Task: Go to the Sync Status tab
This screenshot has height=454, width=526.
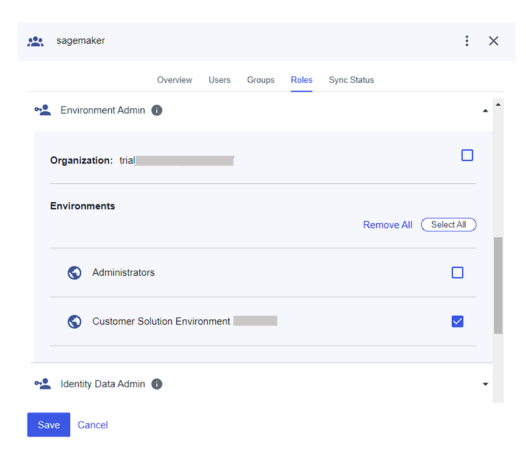Action: (351, 80)
